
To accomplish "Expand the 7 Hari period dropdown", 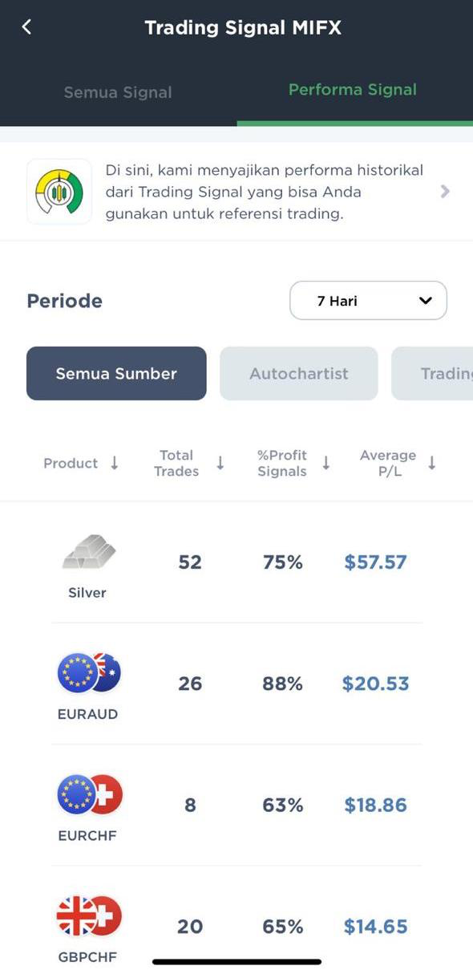I will [x=368, y=301].
